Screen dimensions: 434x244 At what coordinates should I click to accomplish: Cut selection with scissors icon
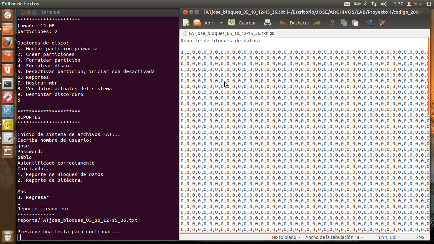click(x=332, y=23)
